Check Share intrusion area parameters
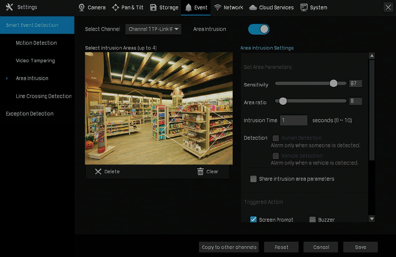 253,179
